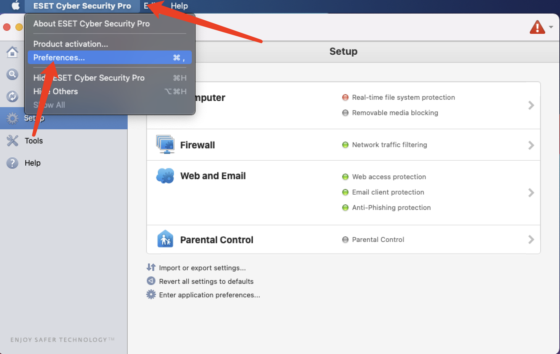Click Email client protection text

point(388,192)
